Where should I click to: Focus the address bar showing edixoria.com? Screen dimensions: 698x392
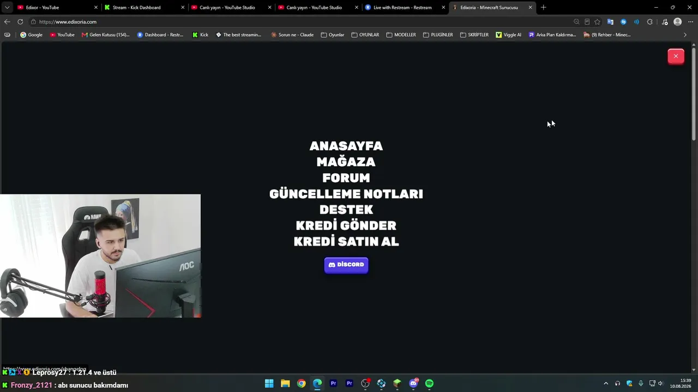point(300,22)
